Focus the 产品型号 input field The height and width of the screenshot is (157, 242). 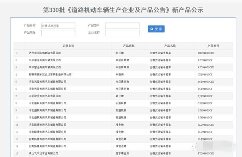coord(122,26)
